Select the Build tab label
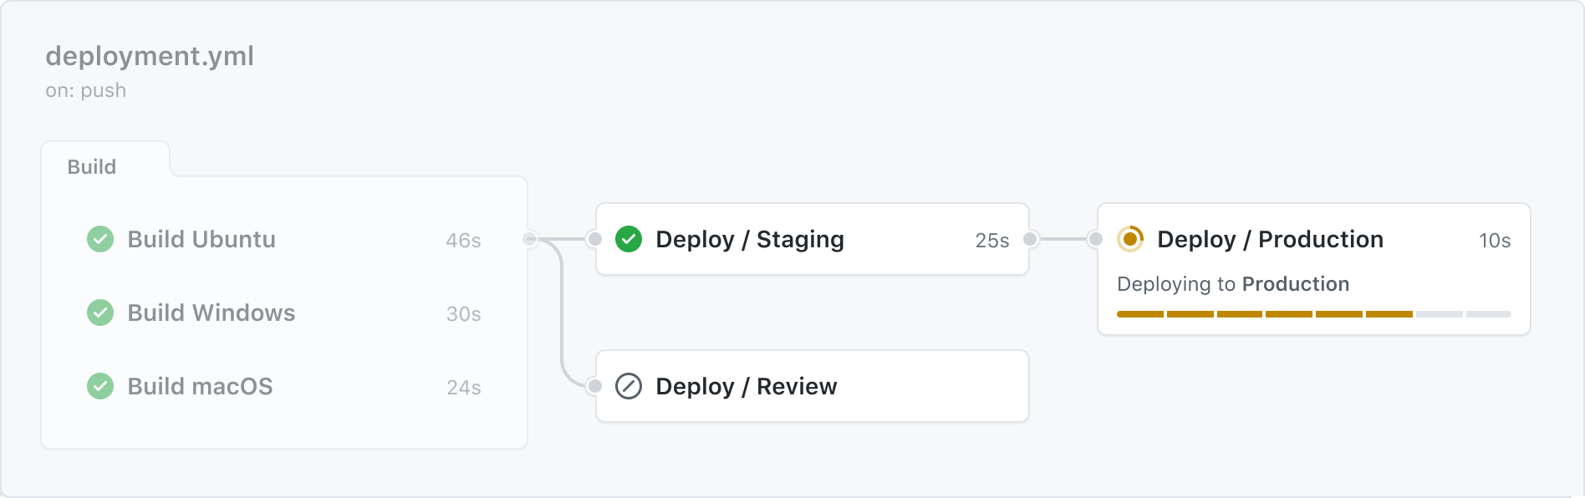1585x498 pixels. point(92,166)
